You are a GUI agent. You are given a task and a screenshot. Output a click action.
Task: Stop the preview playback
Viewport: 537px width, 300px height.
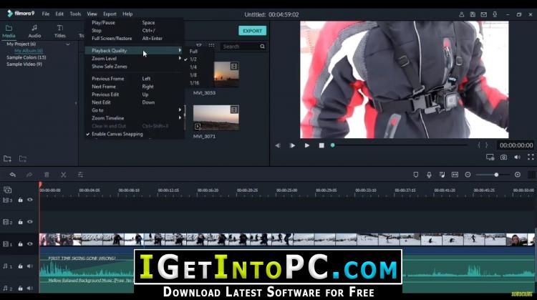coord(321,145)
